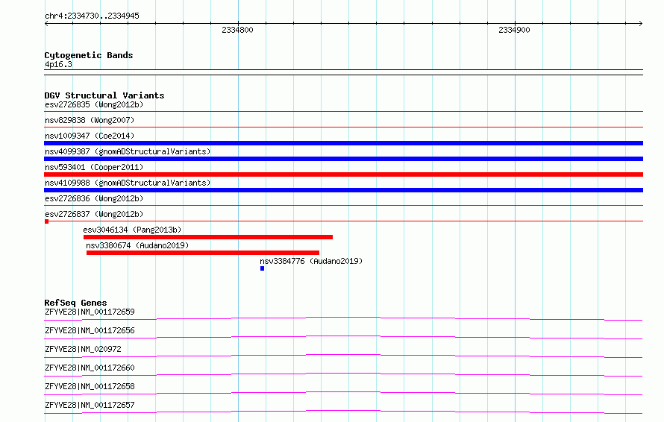This screenshot has width=664, height=422.
Task: Select variant esv2726835 (Wong2012b)
Action: 94,104
